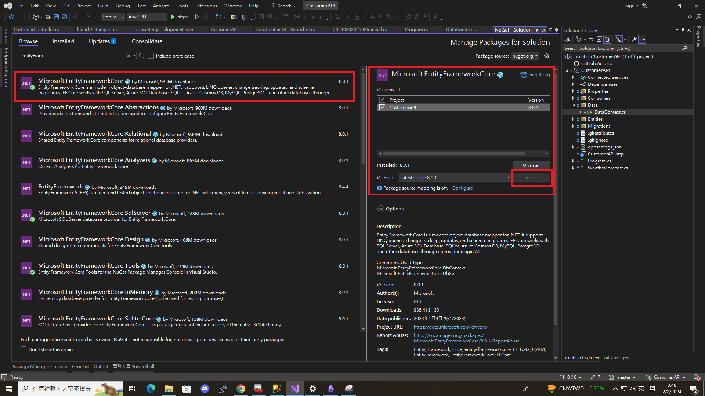
Task: Switch to the Installed tab
Action: point(63,41)
